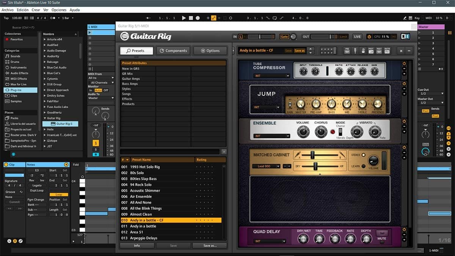Open the Favoritos collection

click(16, 39)
